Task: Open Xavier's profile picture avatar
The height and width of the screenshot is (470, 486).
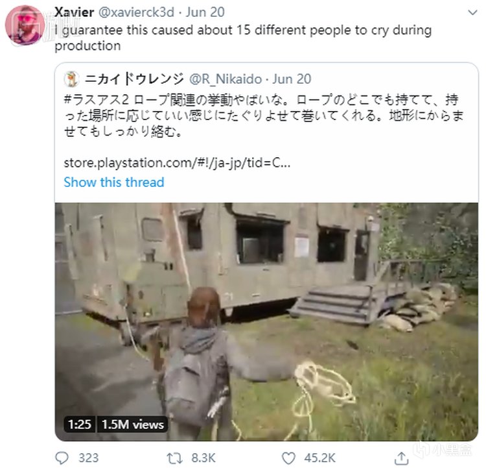Action: 25,25
